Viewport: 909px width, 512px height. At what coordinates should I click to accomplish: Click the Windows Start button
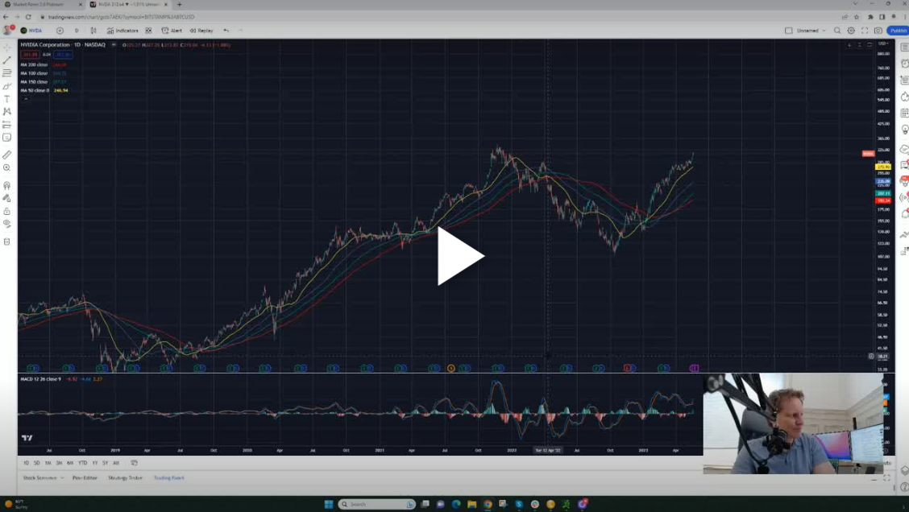point(328,505)
